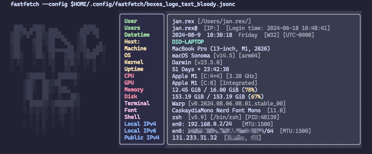Select 'CaskaydiaMono Nerd Font Mono' text
The height and width of the screenshot is (154, 372).
coord(216,110)
